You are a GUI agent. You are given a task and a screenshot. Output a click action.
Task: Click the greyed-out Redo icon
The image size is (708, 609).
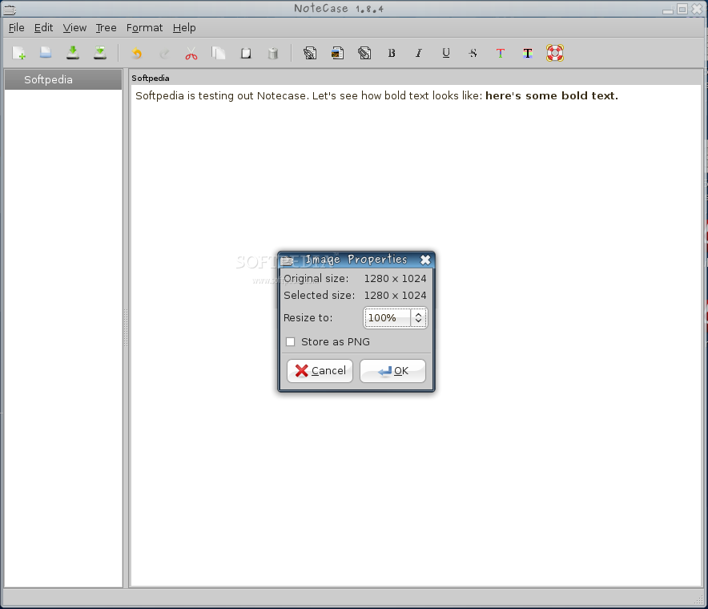point(164,54)
